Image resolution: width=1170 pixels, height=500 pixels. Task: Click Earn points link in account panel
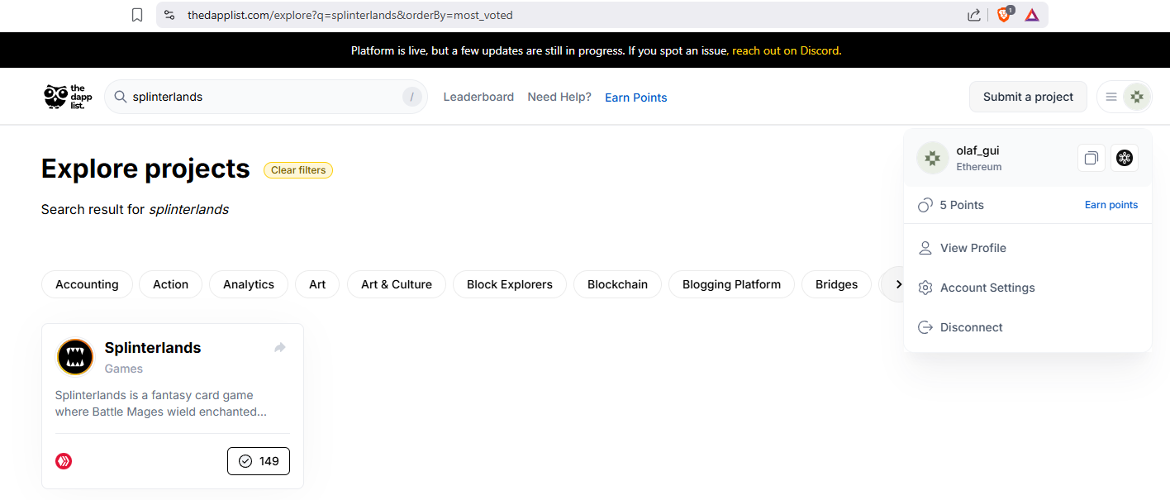[x=1111, y=205]
